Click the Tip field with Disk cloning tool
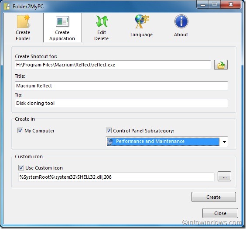246x229 pixels. [x=121, y=103]
